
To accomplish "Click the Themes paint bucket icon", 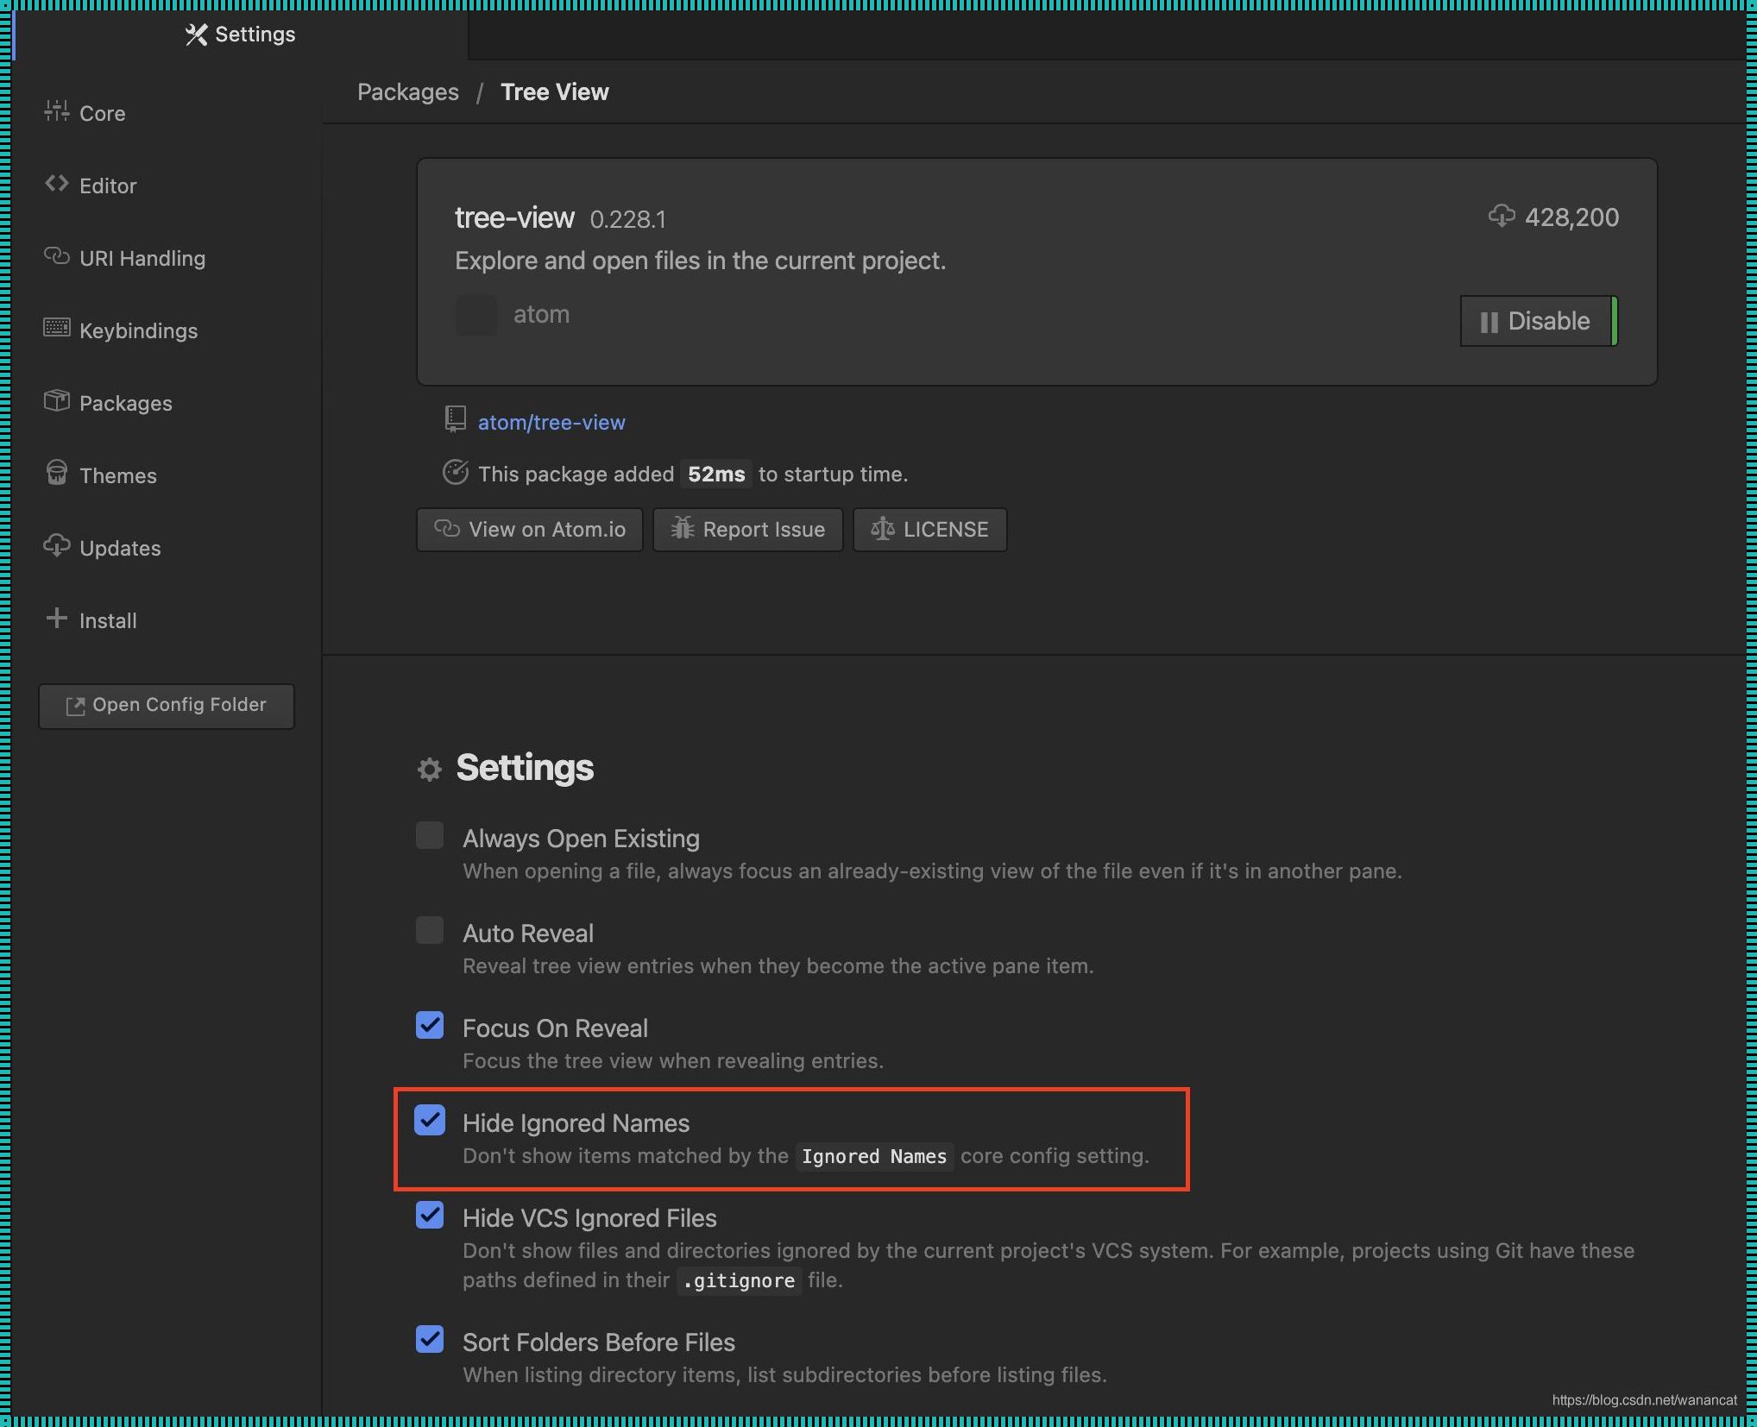I will tap(57, 473).
